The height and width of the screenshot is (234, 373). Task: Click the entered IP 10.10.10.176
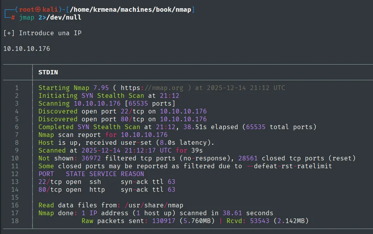(x=27, y=49)
